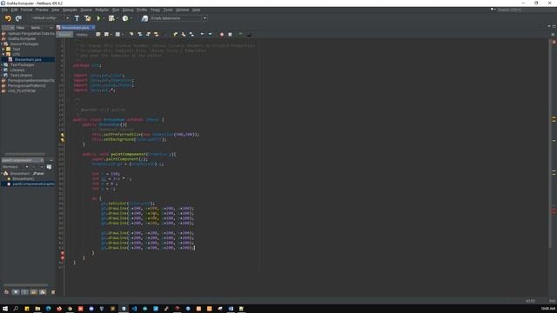Open the Refactor menu

pos(102,10)
